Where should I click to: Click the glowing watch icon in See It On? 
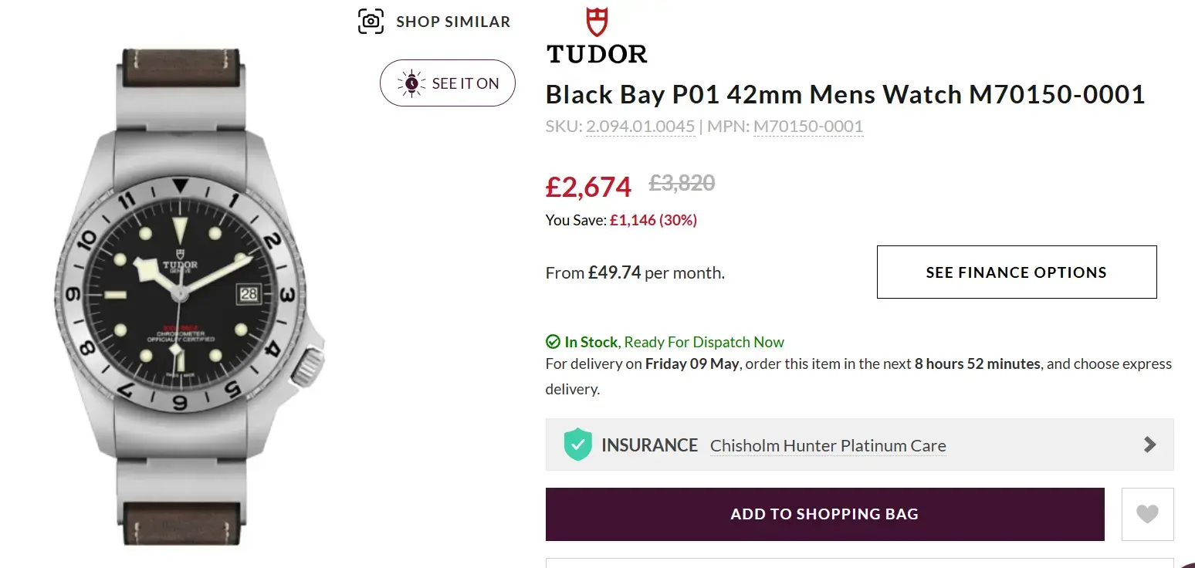pyautogui.click(x=411, y=83)
